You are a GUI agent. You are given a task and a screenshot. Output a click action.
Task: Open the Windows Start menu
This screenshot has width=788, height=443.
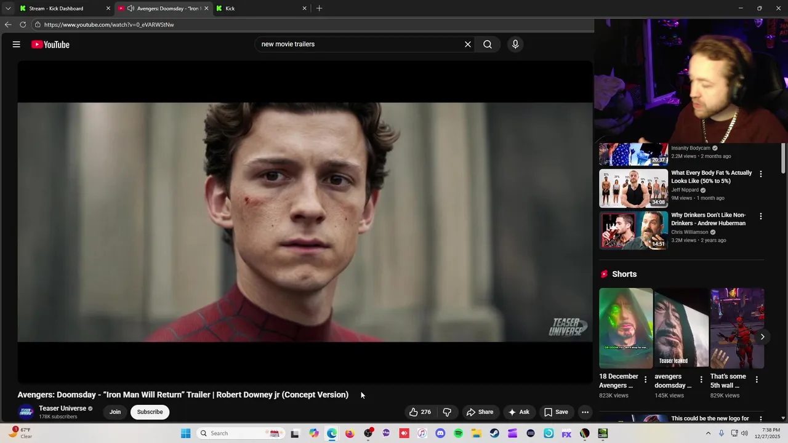click(185, 433)
